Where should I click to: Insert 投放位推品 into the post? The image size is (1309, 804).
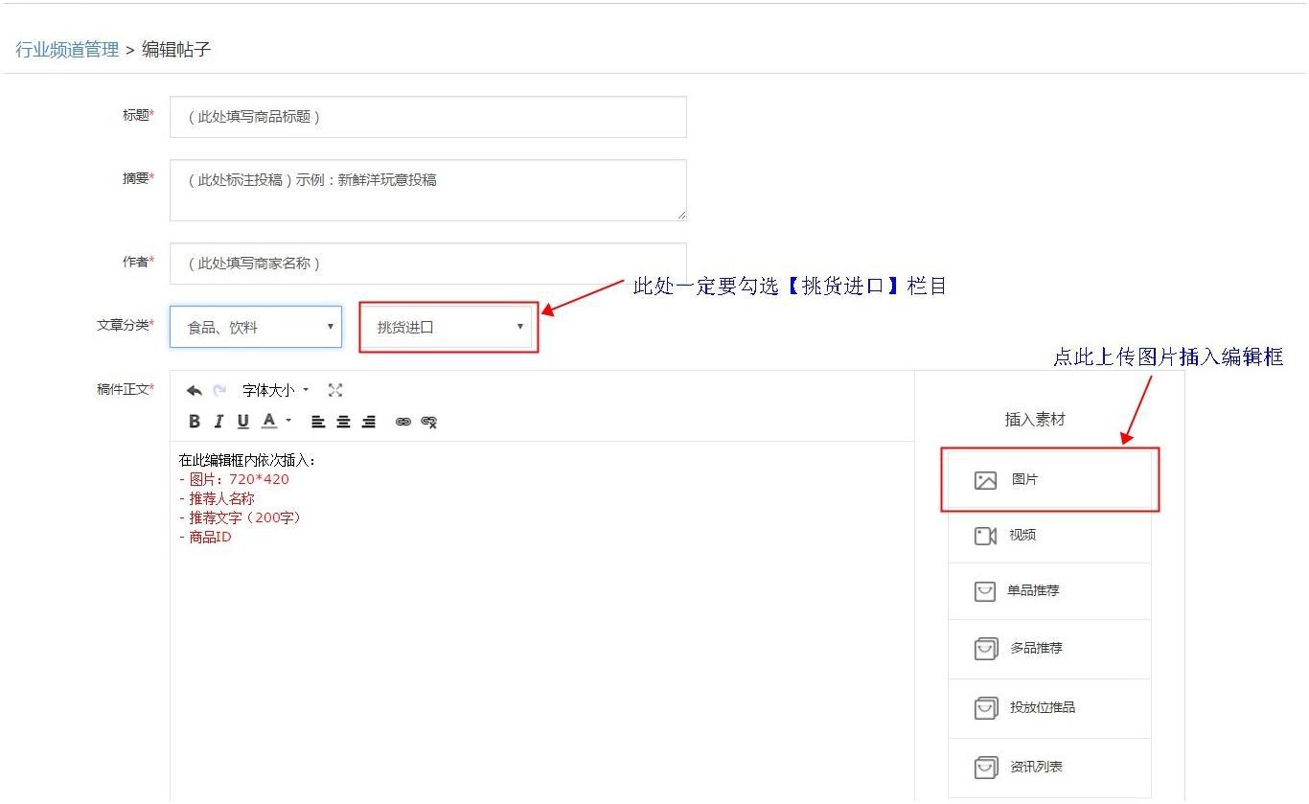click(1049, 708)
